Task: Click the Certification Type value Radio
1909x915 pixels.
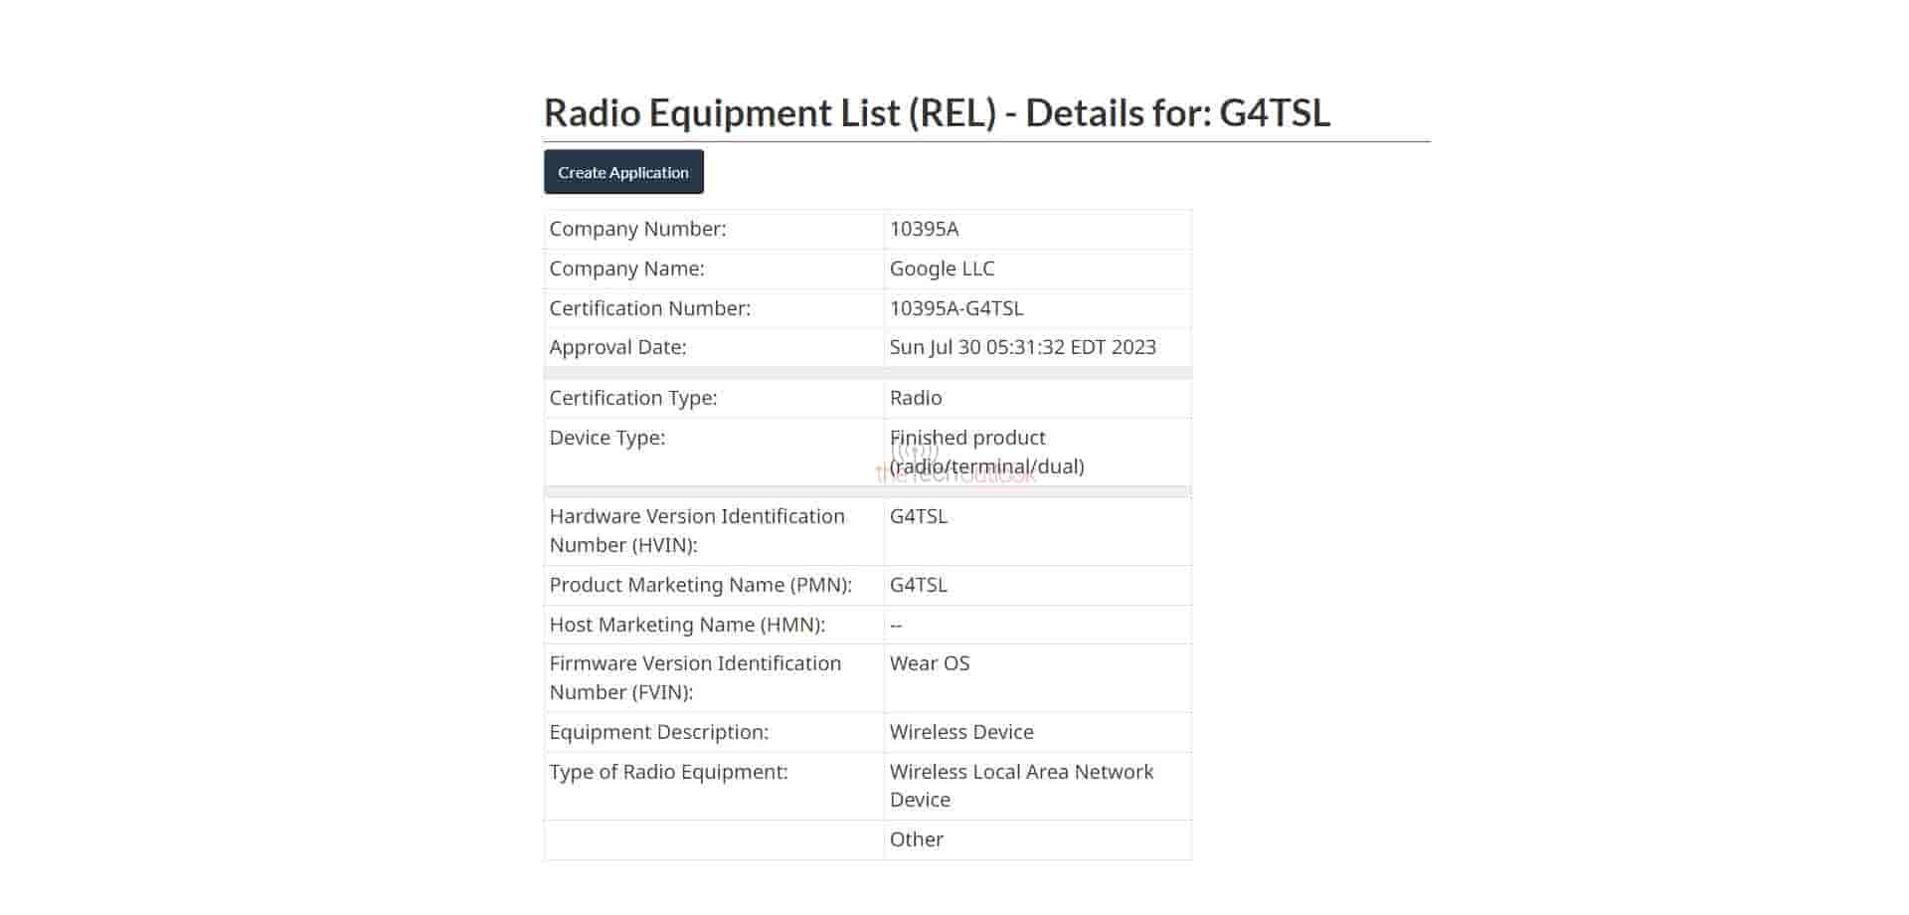Action: (915, 398)
